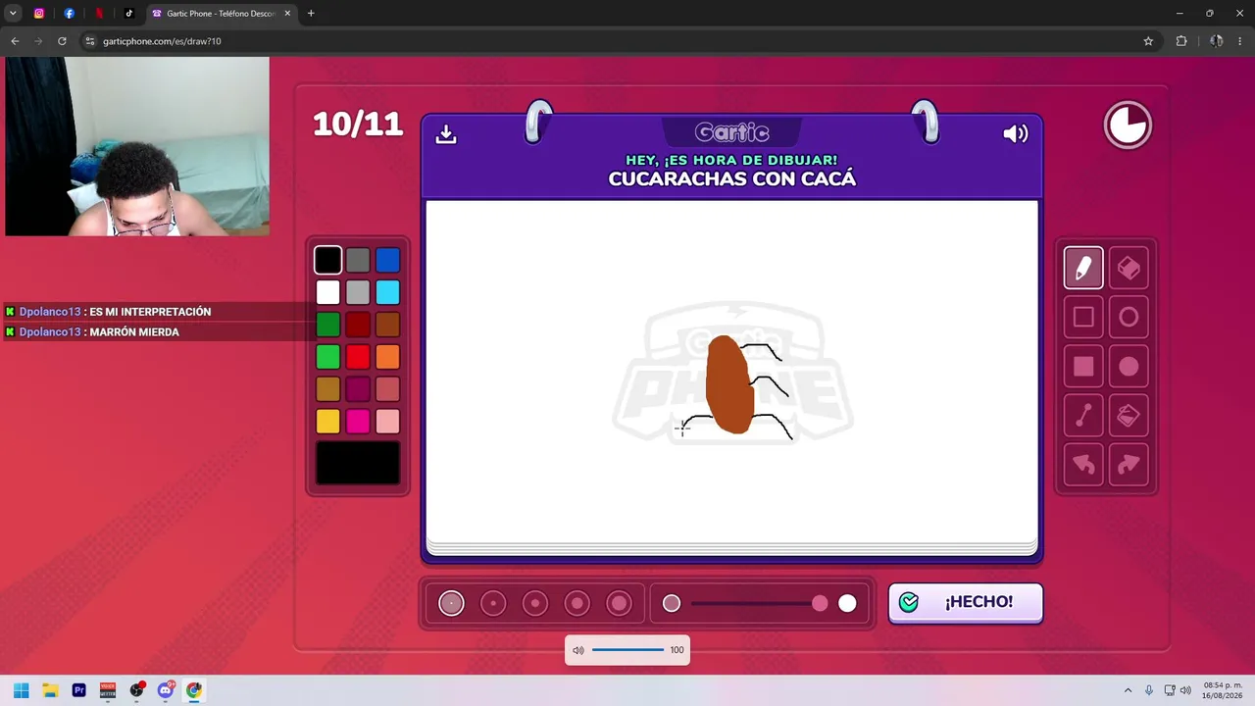Screen dimensions: 1255x706
Task: Pick the light pink color swatch
Action: [x=387, y=422]
